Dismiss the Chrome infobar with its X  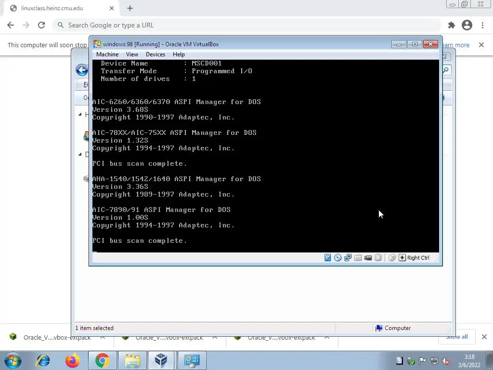481,45
